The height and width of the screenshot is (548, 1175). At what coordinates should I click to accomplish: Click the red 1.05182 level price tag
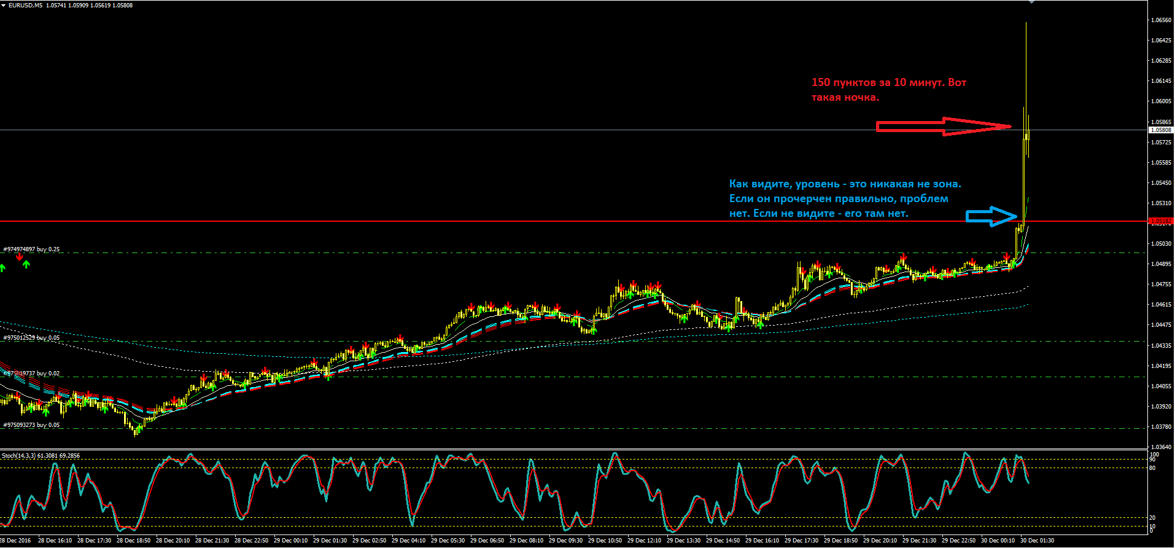coord(1160,221)
